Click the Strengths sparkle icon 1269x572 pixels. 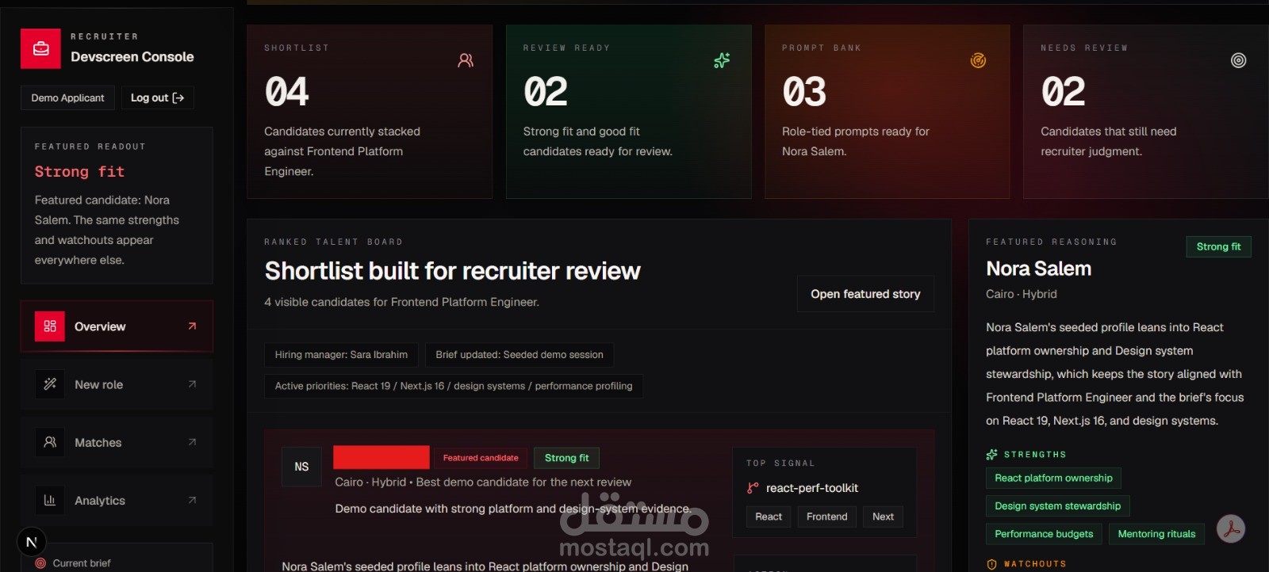click(991, 455)
